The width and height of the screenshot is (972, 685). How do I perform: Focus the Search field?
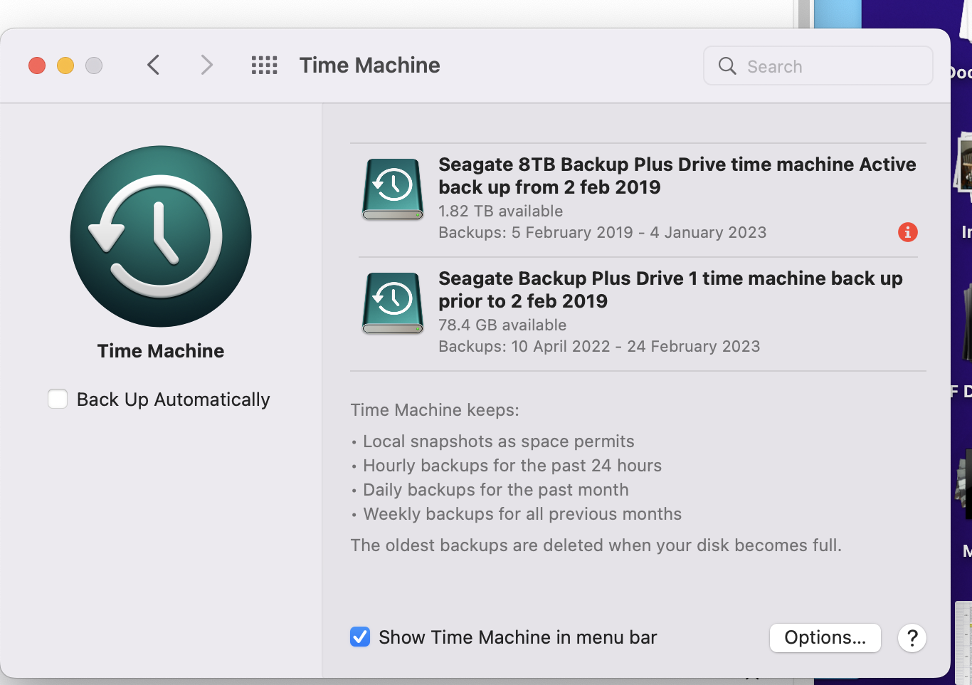coord(818,66)
